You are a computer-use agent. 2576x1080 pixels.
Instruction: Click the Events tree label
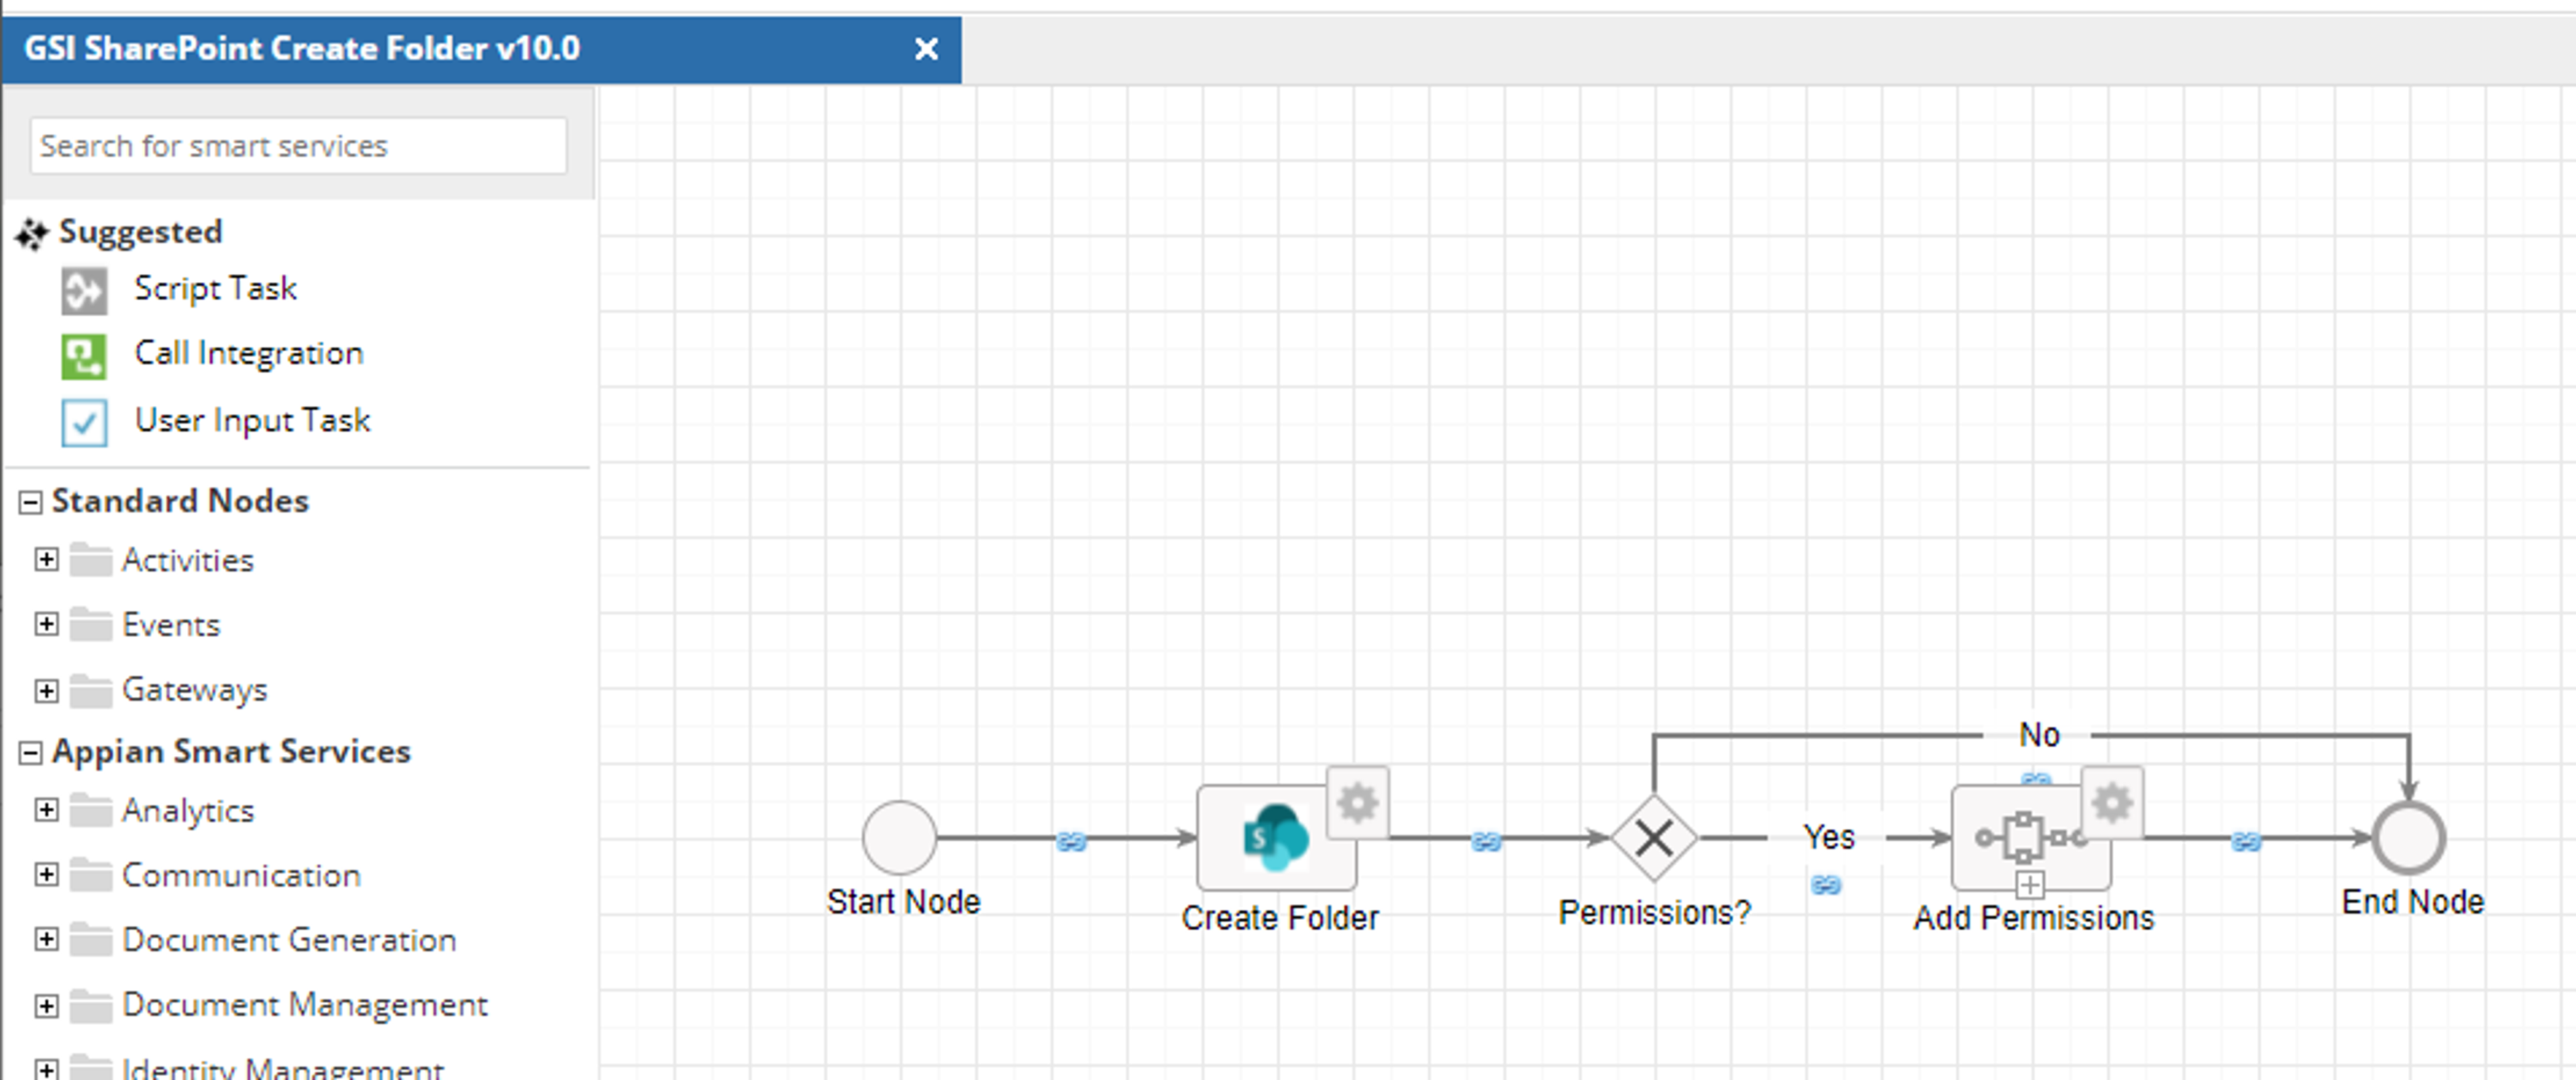(170, 625)
